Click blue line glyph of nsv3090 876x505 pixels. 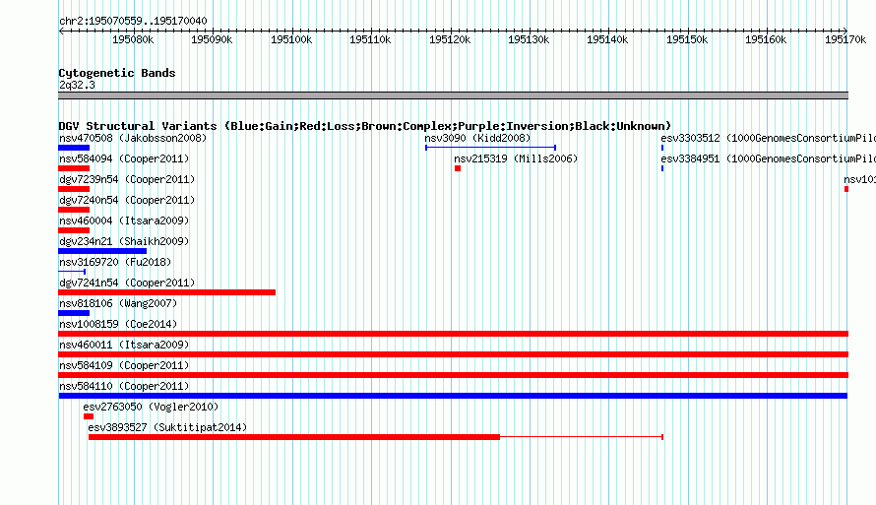coord(490,148)
